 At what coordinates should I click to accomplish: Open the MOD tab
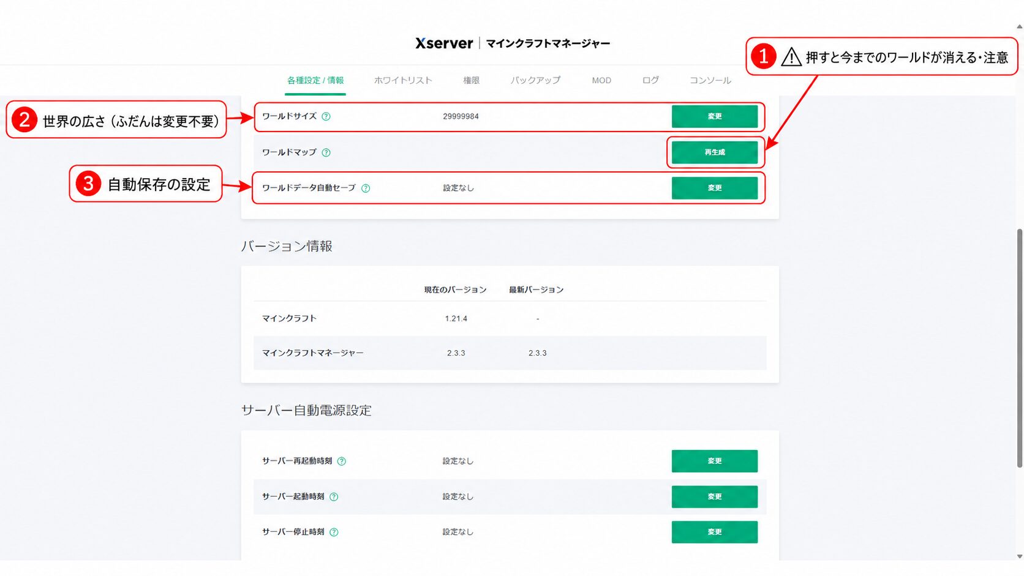[601, 80]
